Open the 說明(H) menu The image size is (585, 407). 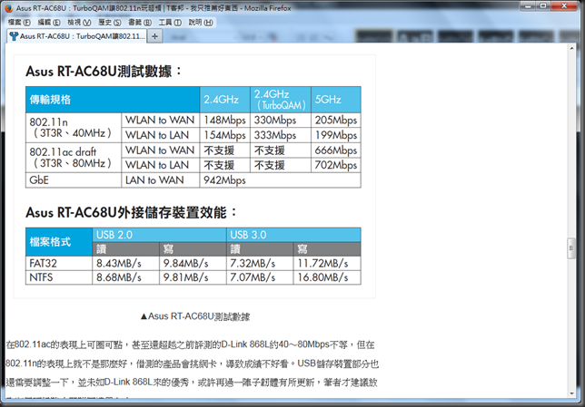click(201, 23)
